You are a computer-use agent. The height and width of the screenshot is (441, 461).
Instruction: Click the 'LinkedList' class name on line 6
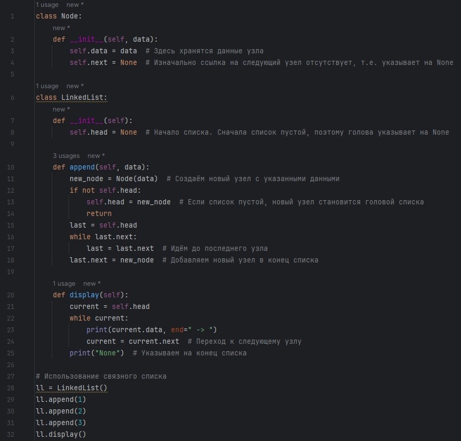(82, 98)
